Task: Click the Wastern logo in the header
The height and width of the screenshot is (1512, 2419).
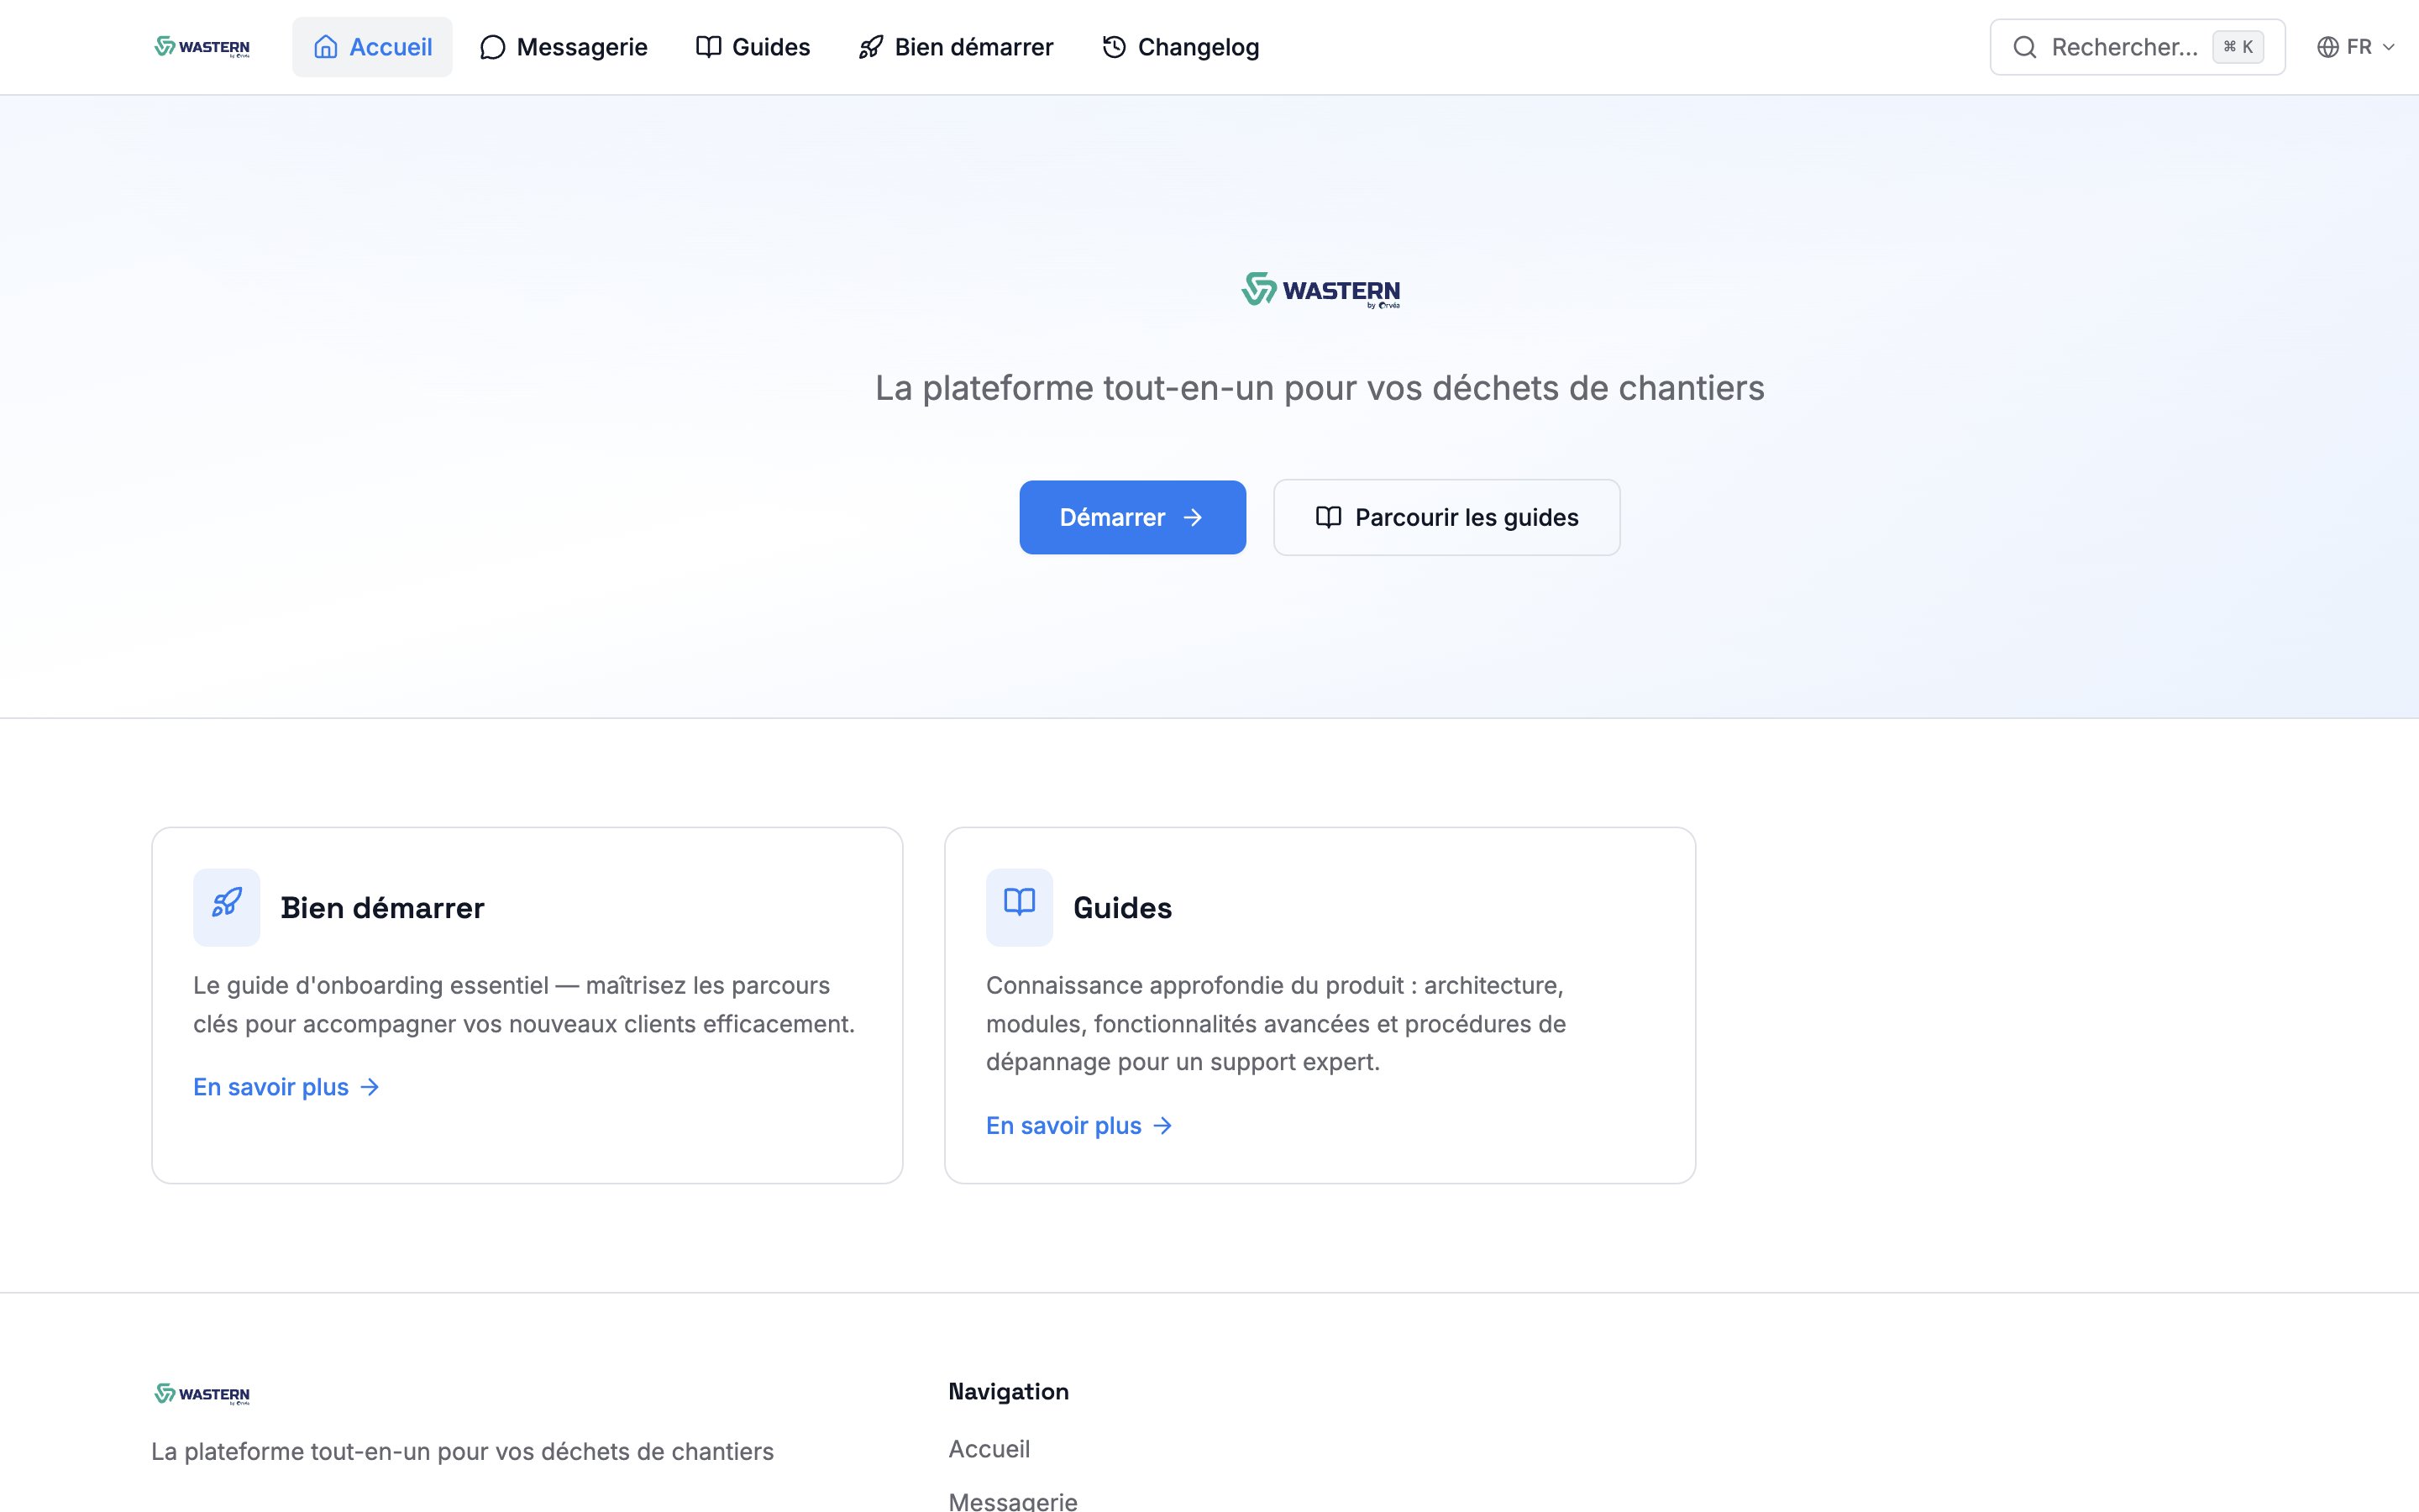Action: (x=201, y=46)
